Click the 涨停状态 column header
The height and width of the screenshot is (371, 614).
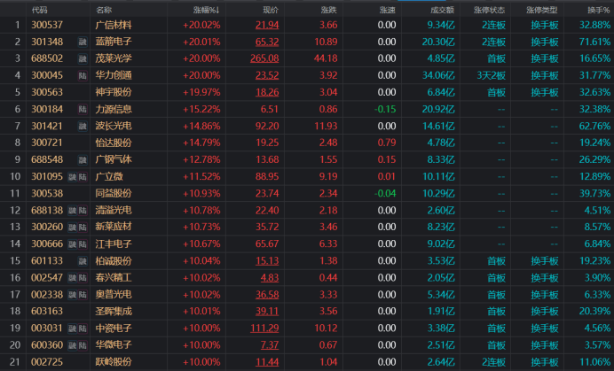(x=491, y=8)
